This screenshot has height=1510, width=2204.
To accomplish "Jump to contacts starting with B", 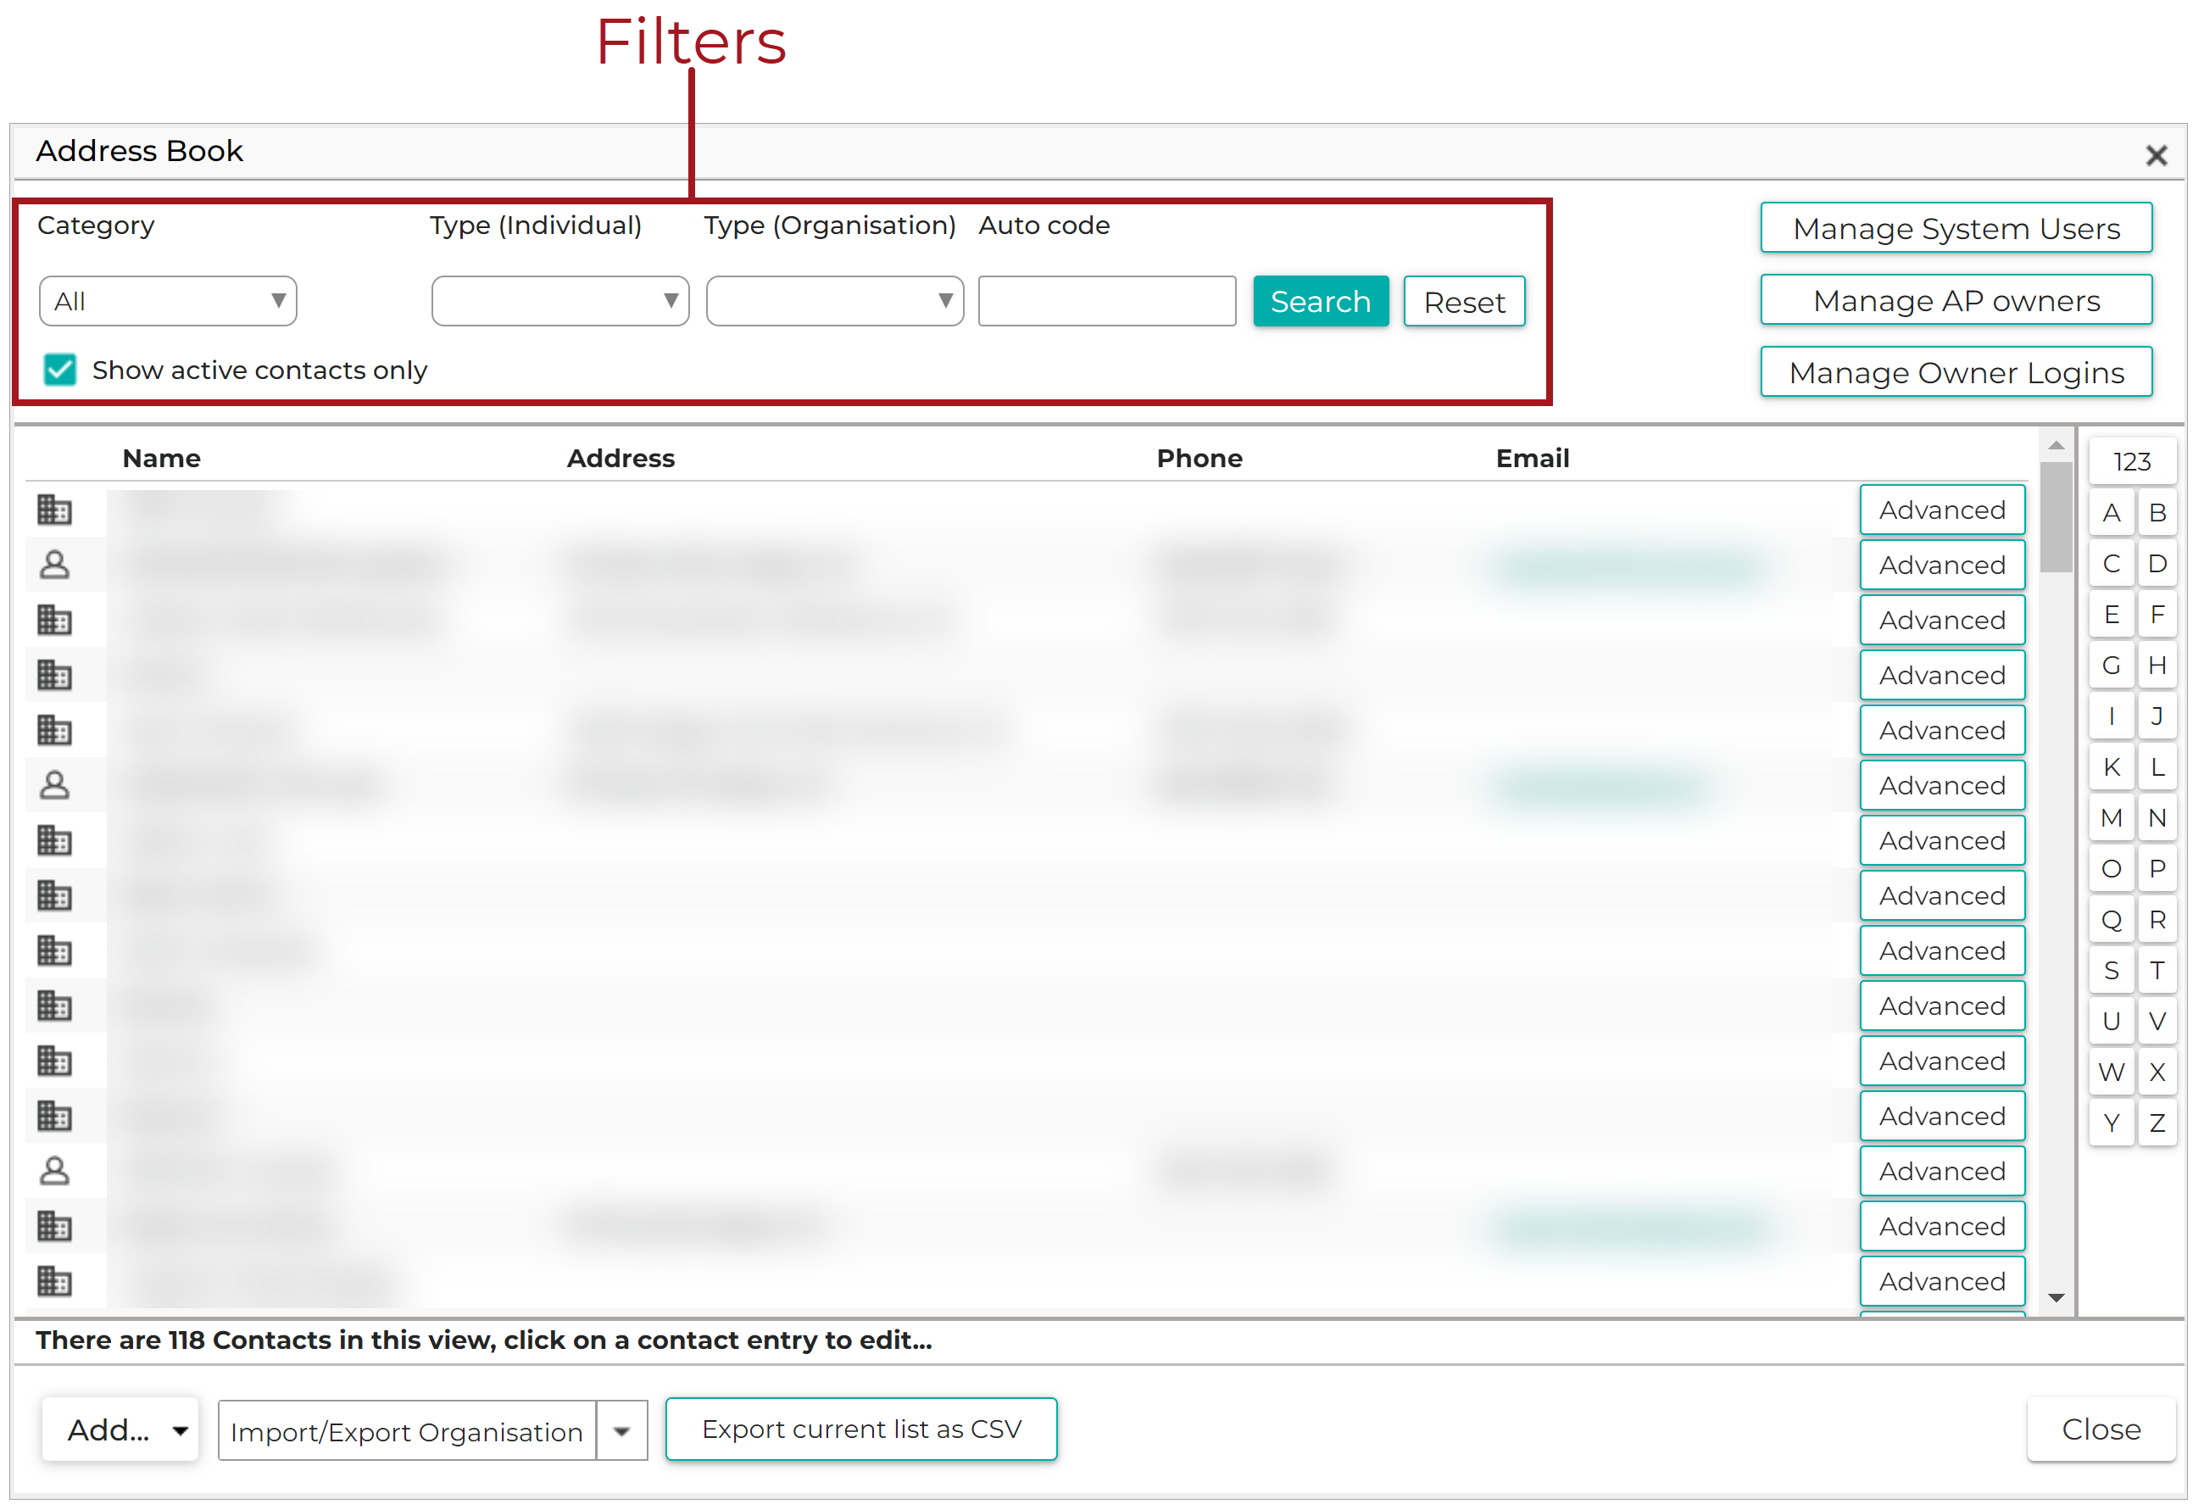I will [2157, 513].
